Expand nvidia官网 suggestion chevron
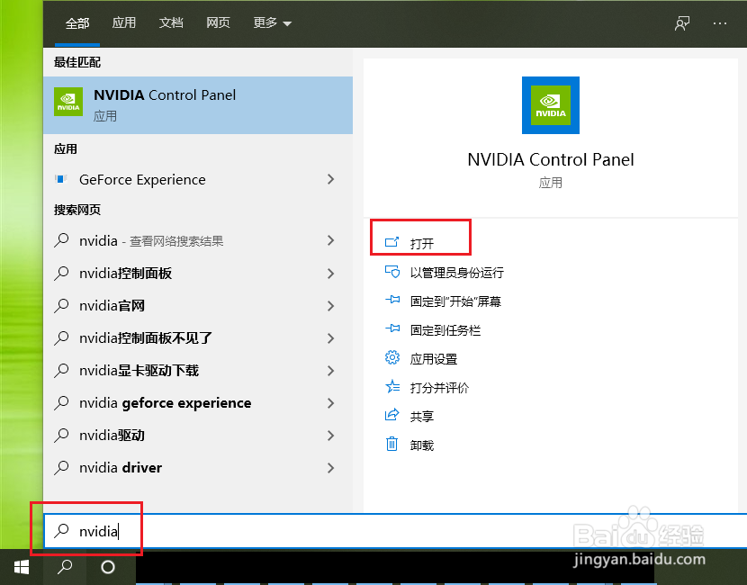 (330, 306)
